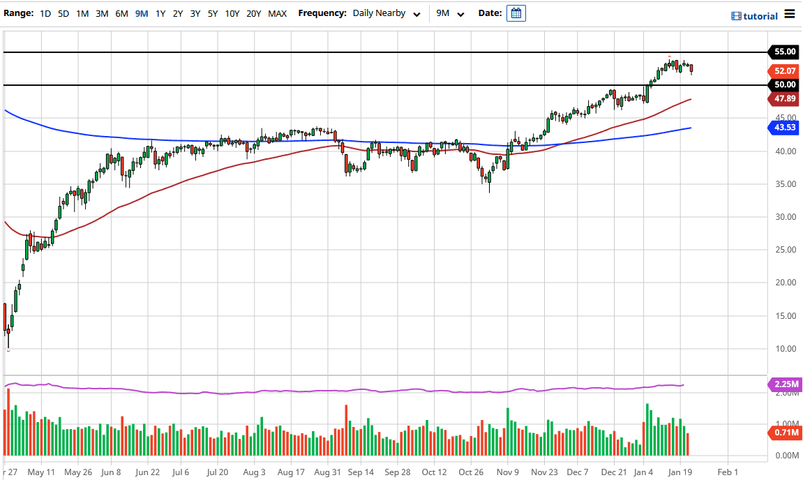This screenshot has width=803, height=480.
Task: Select the 2Y range option
Action: (177, 13)
